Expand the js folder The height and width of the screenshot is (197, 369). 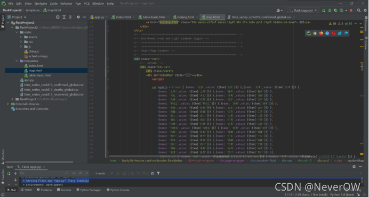tap(21, 47)
